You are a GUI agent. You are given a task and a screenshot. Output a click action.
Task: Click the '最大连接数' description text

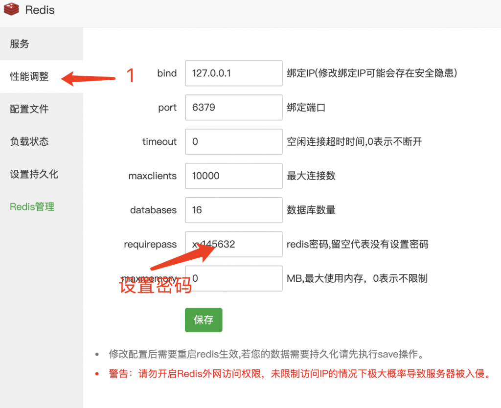(311, 176)
